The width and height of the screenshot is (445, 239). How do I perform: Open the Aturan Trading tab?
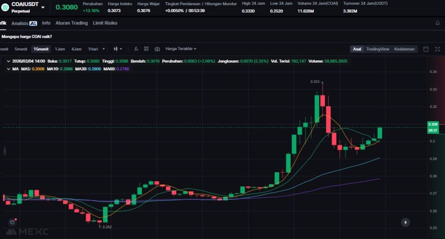[71, 23]
